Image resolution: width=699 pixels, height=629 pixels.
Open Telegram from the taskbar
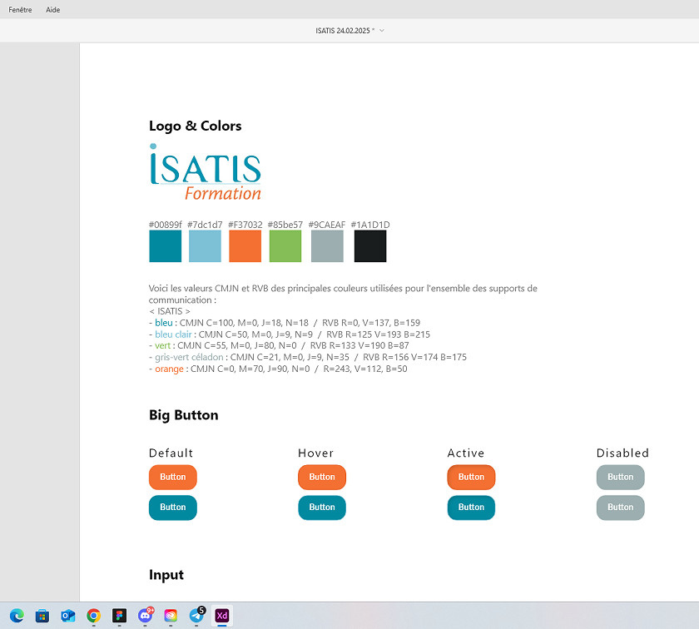coord(196,616)
